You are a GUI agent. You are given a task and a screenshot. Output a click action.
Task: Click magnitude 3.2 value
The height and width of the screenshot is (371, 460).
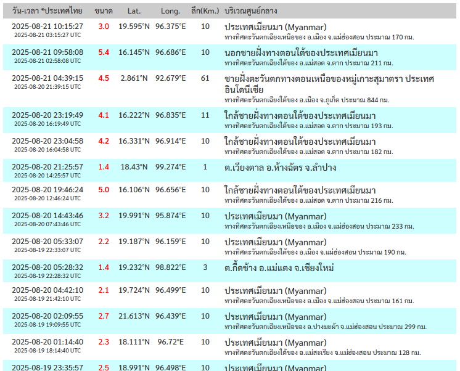[x=104, y=215]
